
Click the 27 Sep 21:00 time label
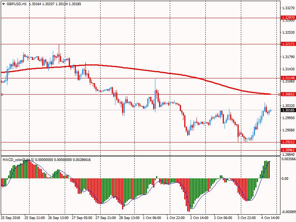106,218
